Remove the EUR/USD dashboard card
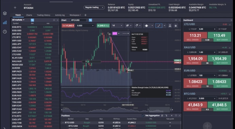 (x=230, y=71)
